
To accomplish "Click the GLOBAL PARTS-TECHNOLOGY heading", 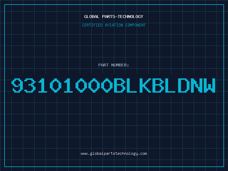I will pos(114,17).
